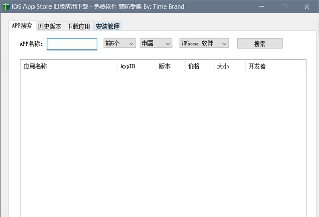
Task: Click the green T app icon in title bar
Action: [x=6, y=6]
